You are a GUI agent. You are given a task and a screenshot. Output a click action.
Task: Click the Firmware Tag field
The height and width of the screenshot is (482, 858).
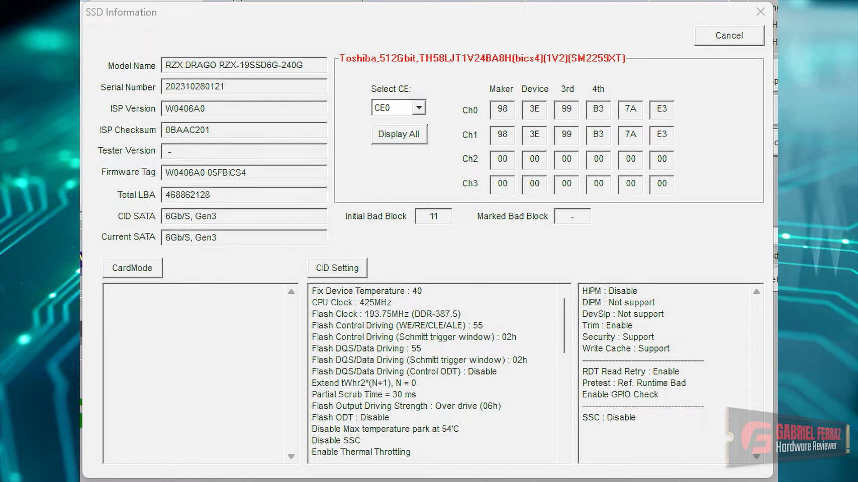click(x=244, y=173)
